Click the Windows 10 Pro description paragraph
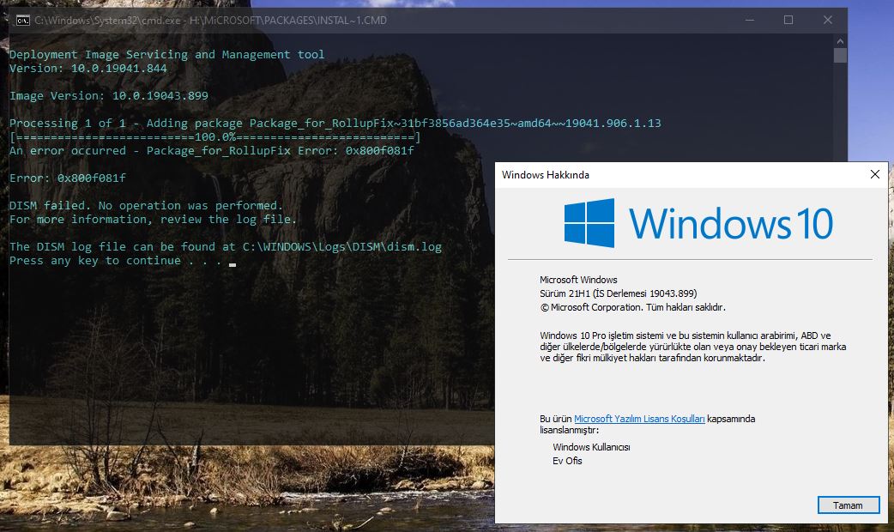 [x=693, y=347]
